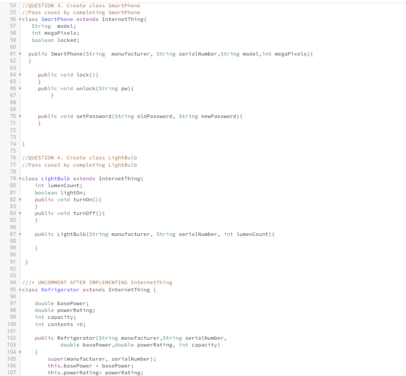Collapse the LightBulb class fold arrow
Viewport: 406px width, 376px height.
[x=19, y=179]
